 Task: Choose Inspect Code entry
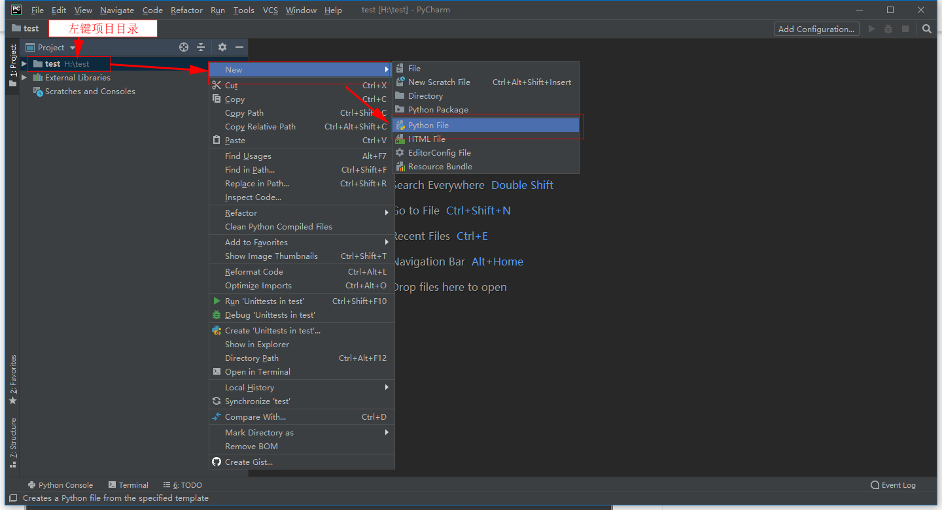302,197
